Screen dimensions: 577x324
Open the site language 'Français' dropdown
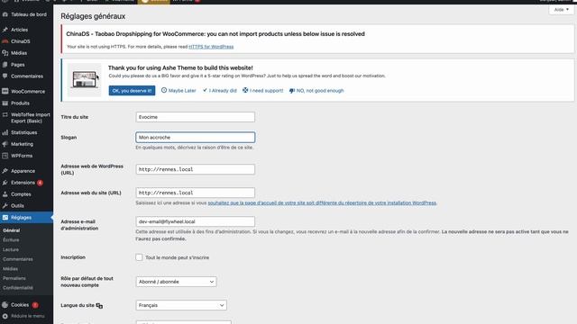(181, 305)
